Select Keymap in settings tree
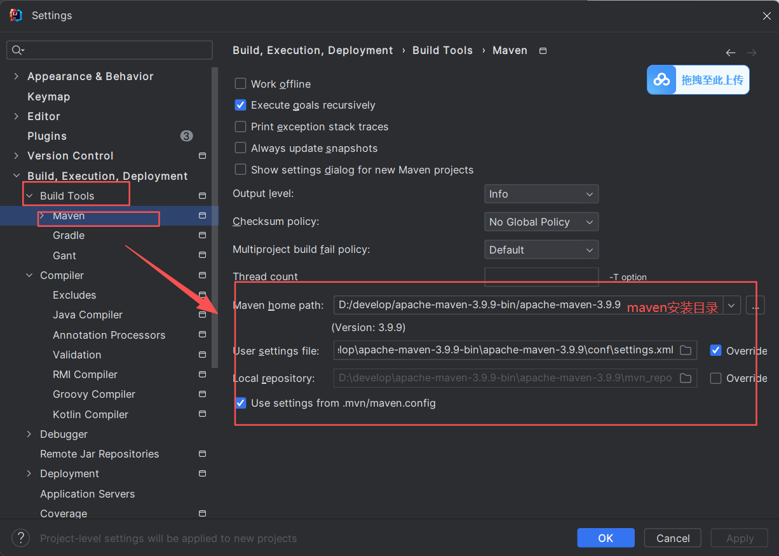The image size is (779, 556). (x=48, y=97)
